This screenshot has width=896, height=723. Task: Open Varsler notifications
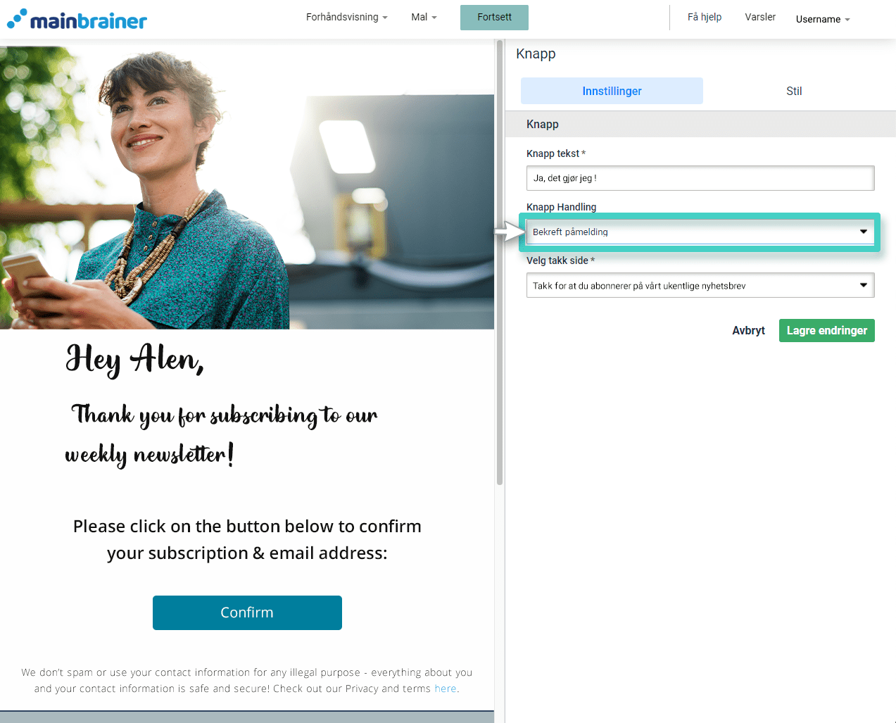pos(760,17)
